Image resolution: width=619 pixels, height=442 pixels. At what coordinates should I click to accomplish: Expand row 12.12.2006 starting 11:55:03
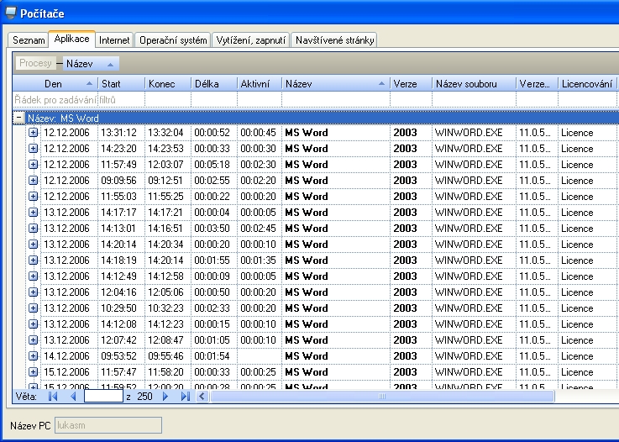33,197
